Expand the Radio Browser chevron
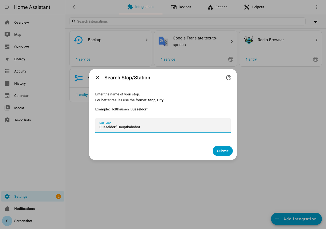 pos(317,40)
